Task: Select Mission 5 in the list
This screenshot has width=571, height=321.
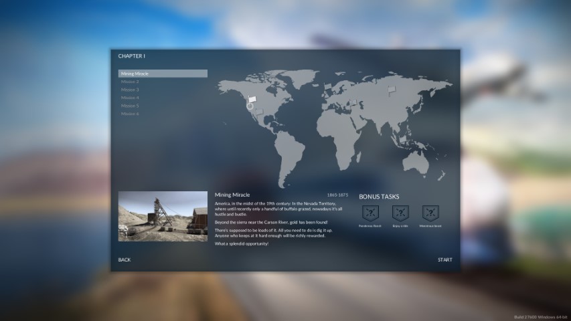Action: pyautogui.click(x=163, y=106)
